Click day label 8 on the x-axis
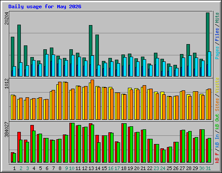The width and height of the screenshot is (222, 173). [x=60, y=168]
